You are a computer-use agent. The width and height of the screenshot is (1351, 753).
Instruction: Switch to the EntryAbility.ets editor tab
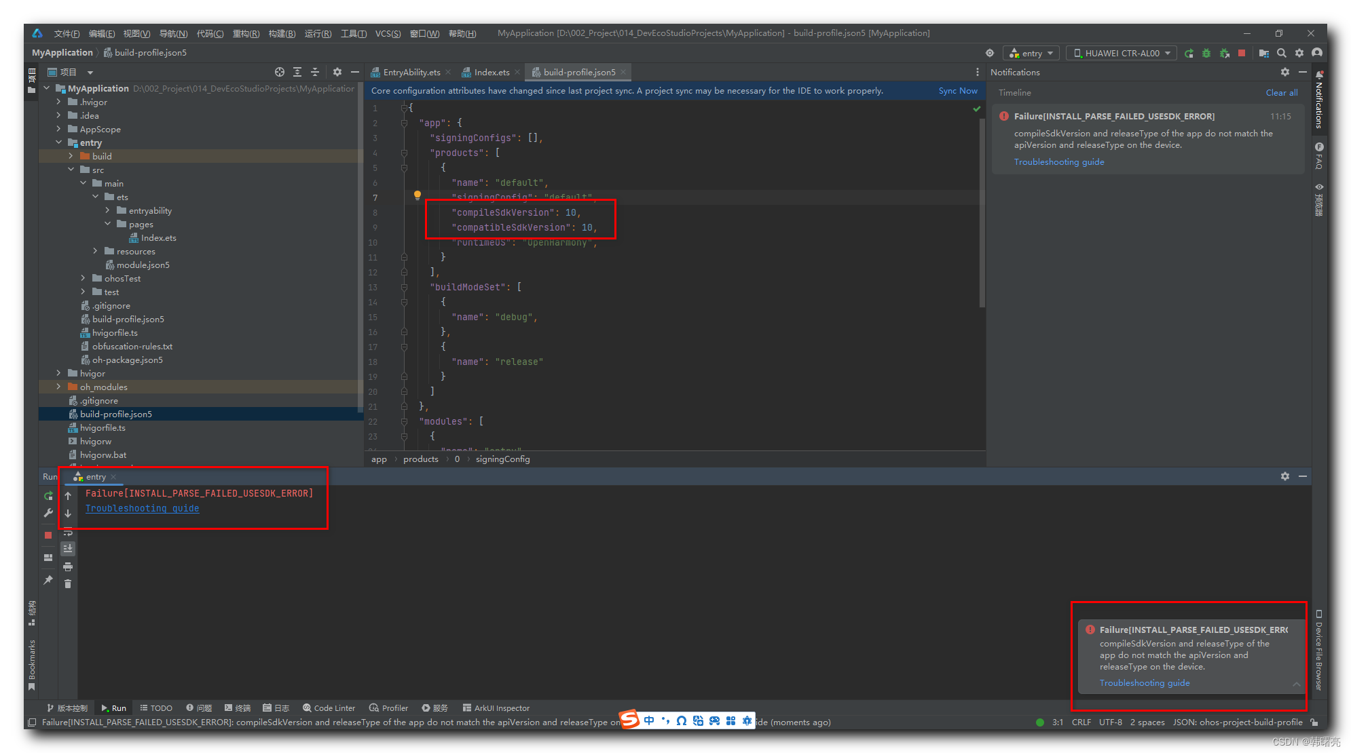coord(411,72)
